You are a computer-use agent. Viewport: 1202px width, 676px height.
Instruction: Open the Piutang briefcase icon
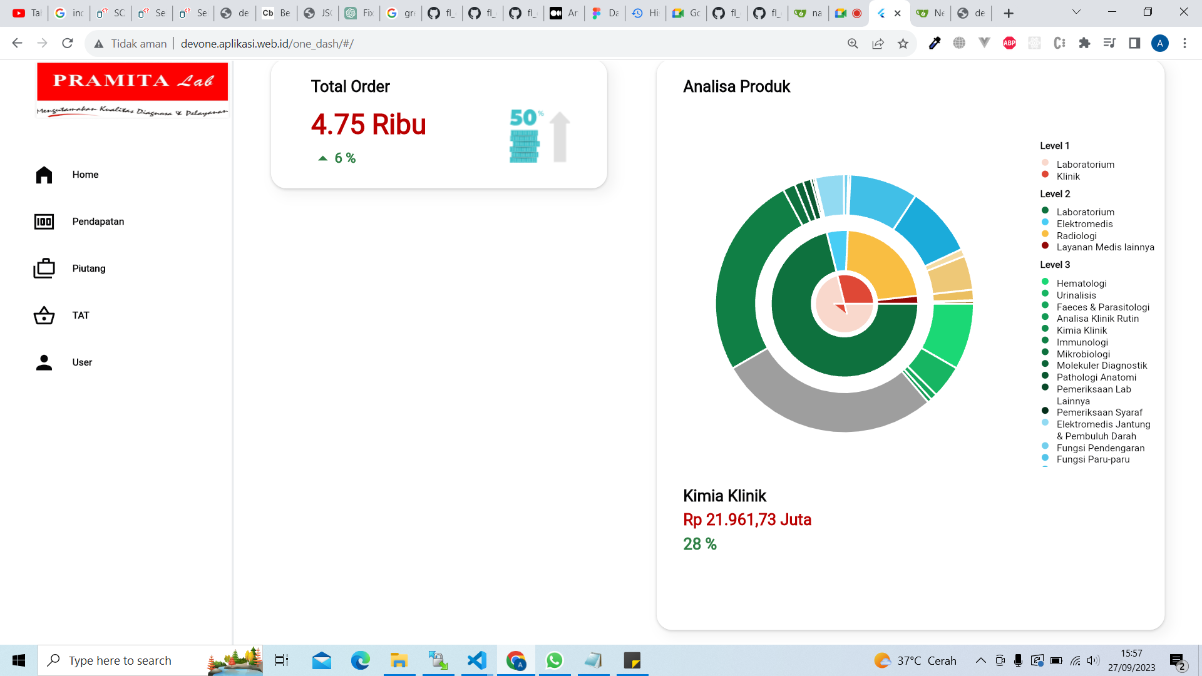[44, 269]
